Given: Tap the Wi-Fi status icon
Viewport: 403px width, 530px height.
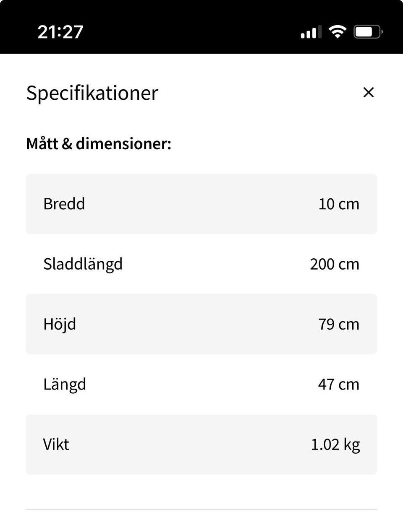Looking at the screenshot, I should pyautogui.click(x=337, y=32).
